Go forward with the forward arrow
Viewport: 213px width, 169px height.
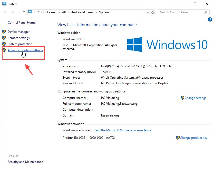(13, 12)
